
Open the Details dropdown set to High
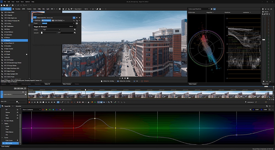click(52, 30)
